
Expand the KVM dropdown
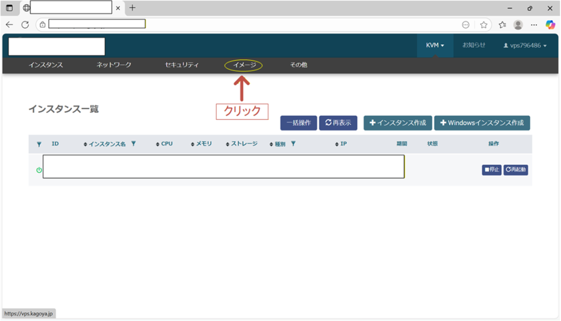coord(435,46)
